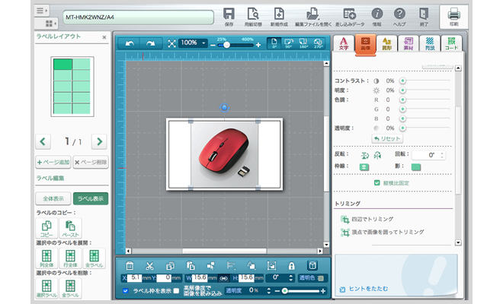503x304 pixels.
Task: Rotate canvas view to 180°
Action: pyautogui.click(x=303, y=43)
